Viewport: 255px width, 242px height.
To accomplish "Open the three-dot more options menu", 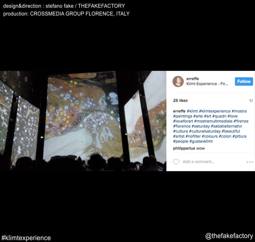I will click(x=250, y=162).
